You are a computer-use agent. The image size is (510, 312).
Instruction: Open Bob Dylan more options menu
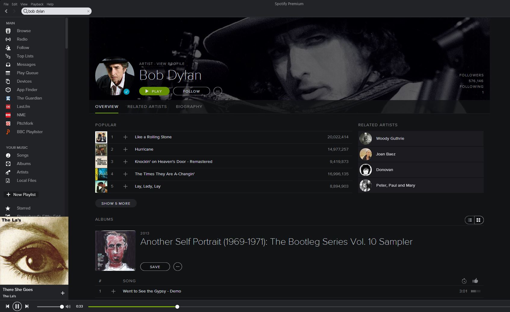click(218, 91)
